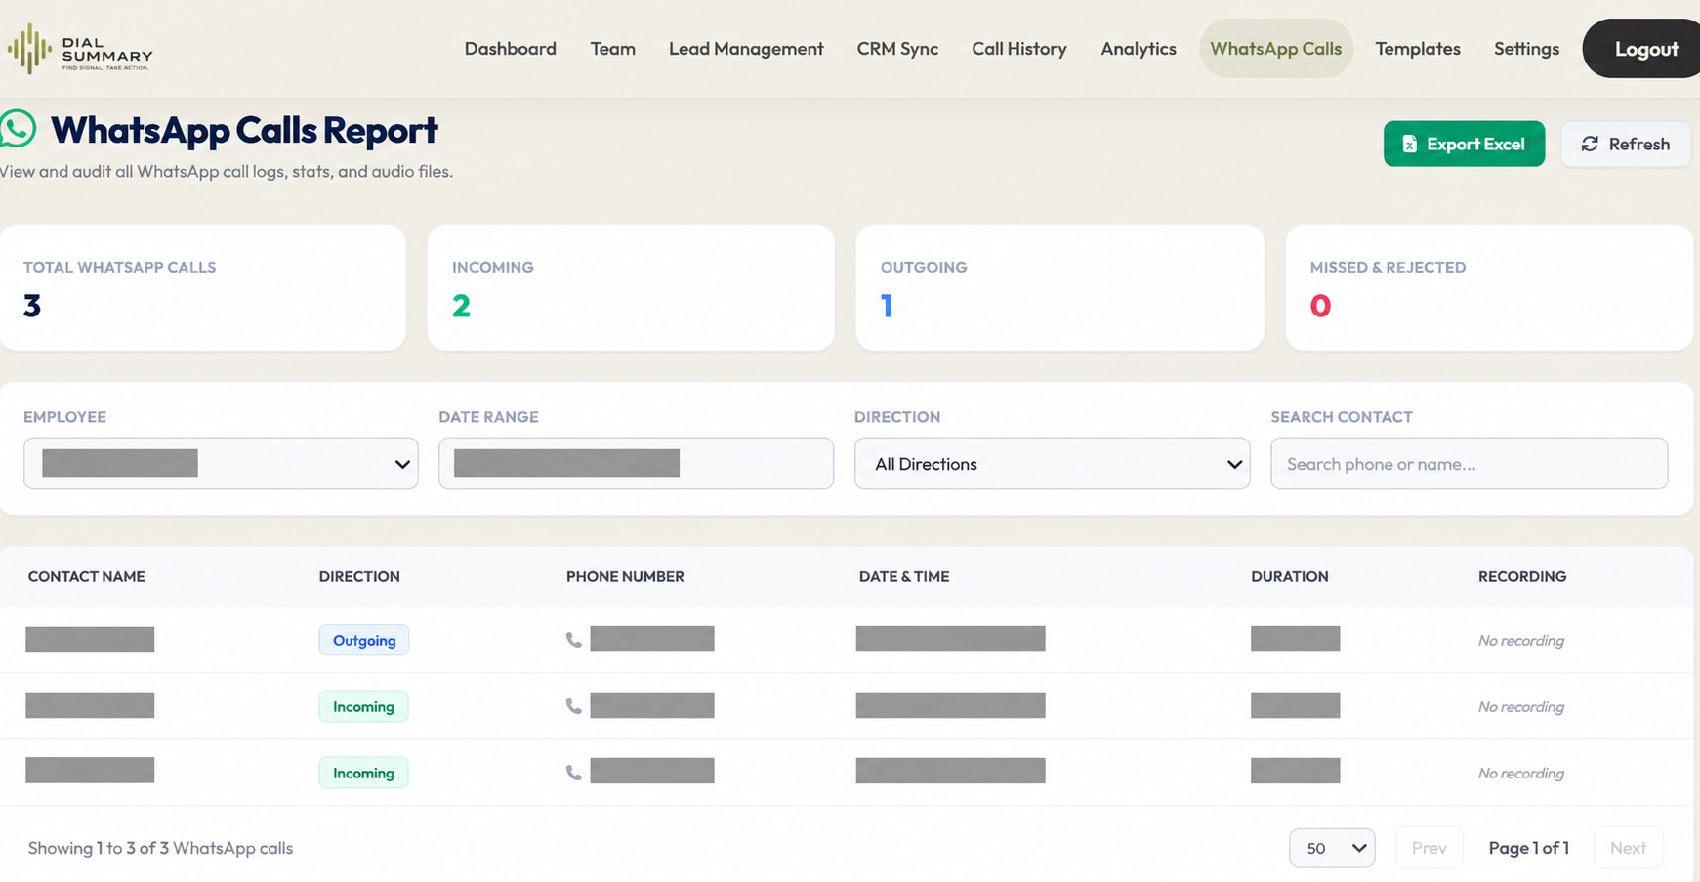Open the Call History page
1700x882 pixels.
(x=1019, y=49)
